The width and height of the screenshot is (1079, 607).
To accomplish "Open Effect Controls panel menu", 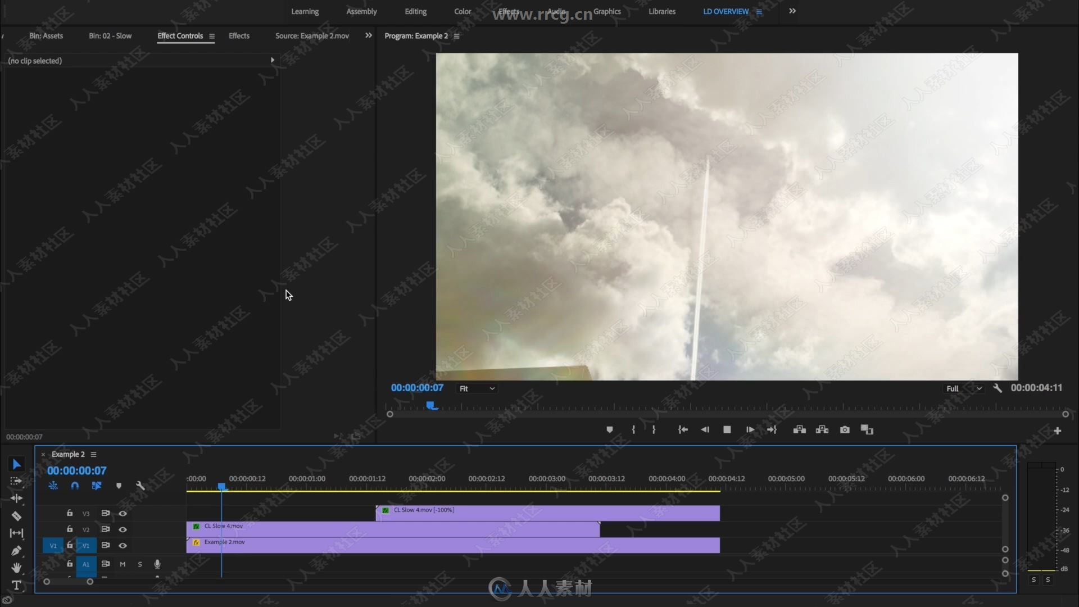I will point(212,36).
